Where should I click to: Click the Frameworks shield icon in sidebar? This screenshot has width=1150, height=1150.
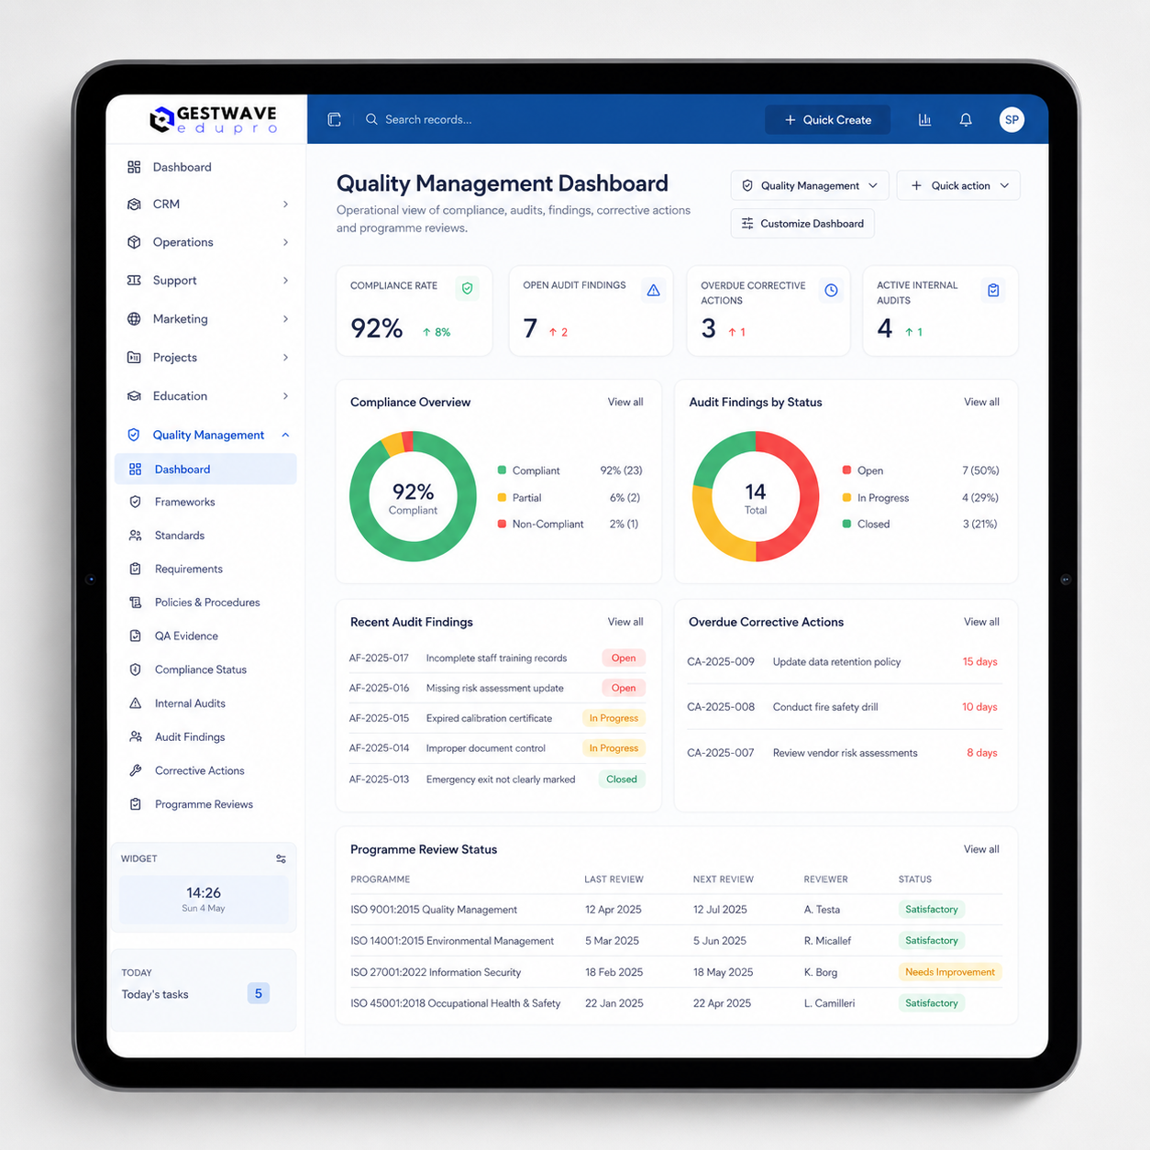click(136, 502)
